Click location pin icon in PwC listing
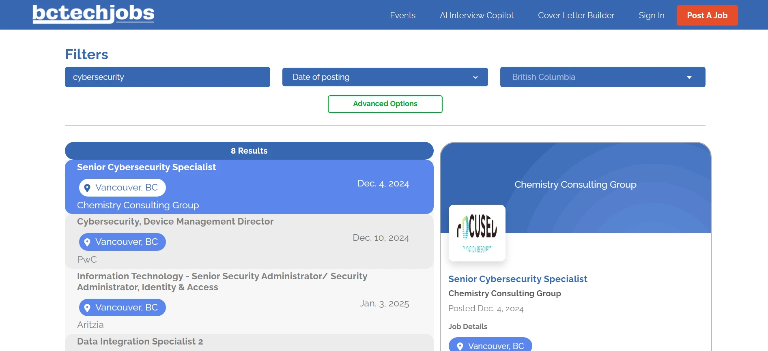768x351 pixels. coord(87,242)
